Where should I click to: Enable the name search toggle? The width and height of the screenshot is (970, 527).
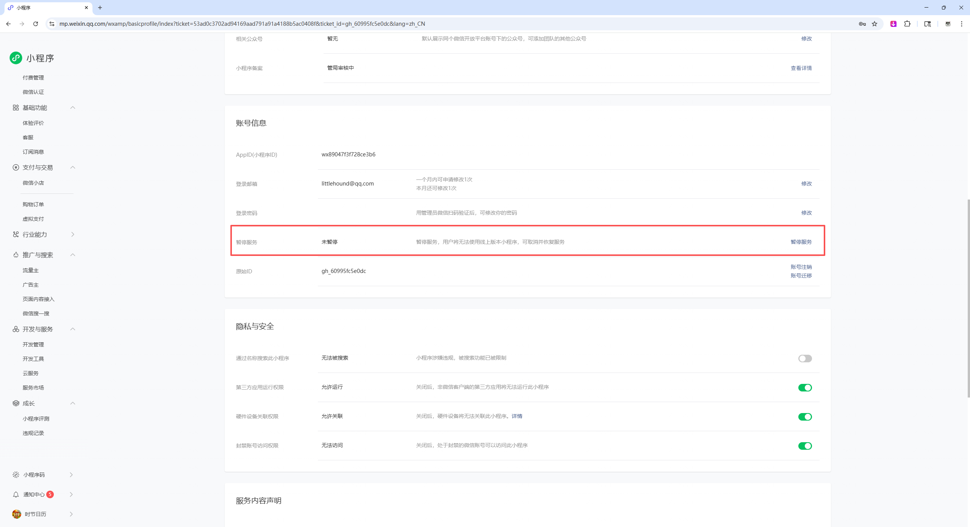coord(805,359)
